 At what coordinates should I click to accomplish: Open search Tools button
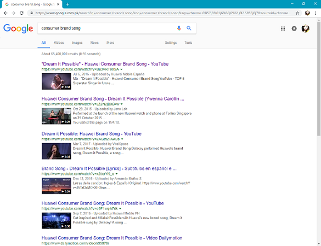pos(188,43)
